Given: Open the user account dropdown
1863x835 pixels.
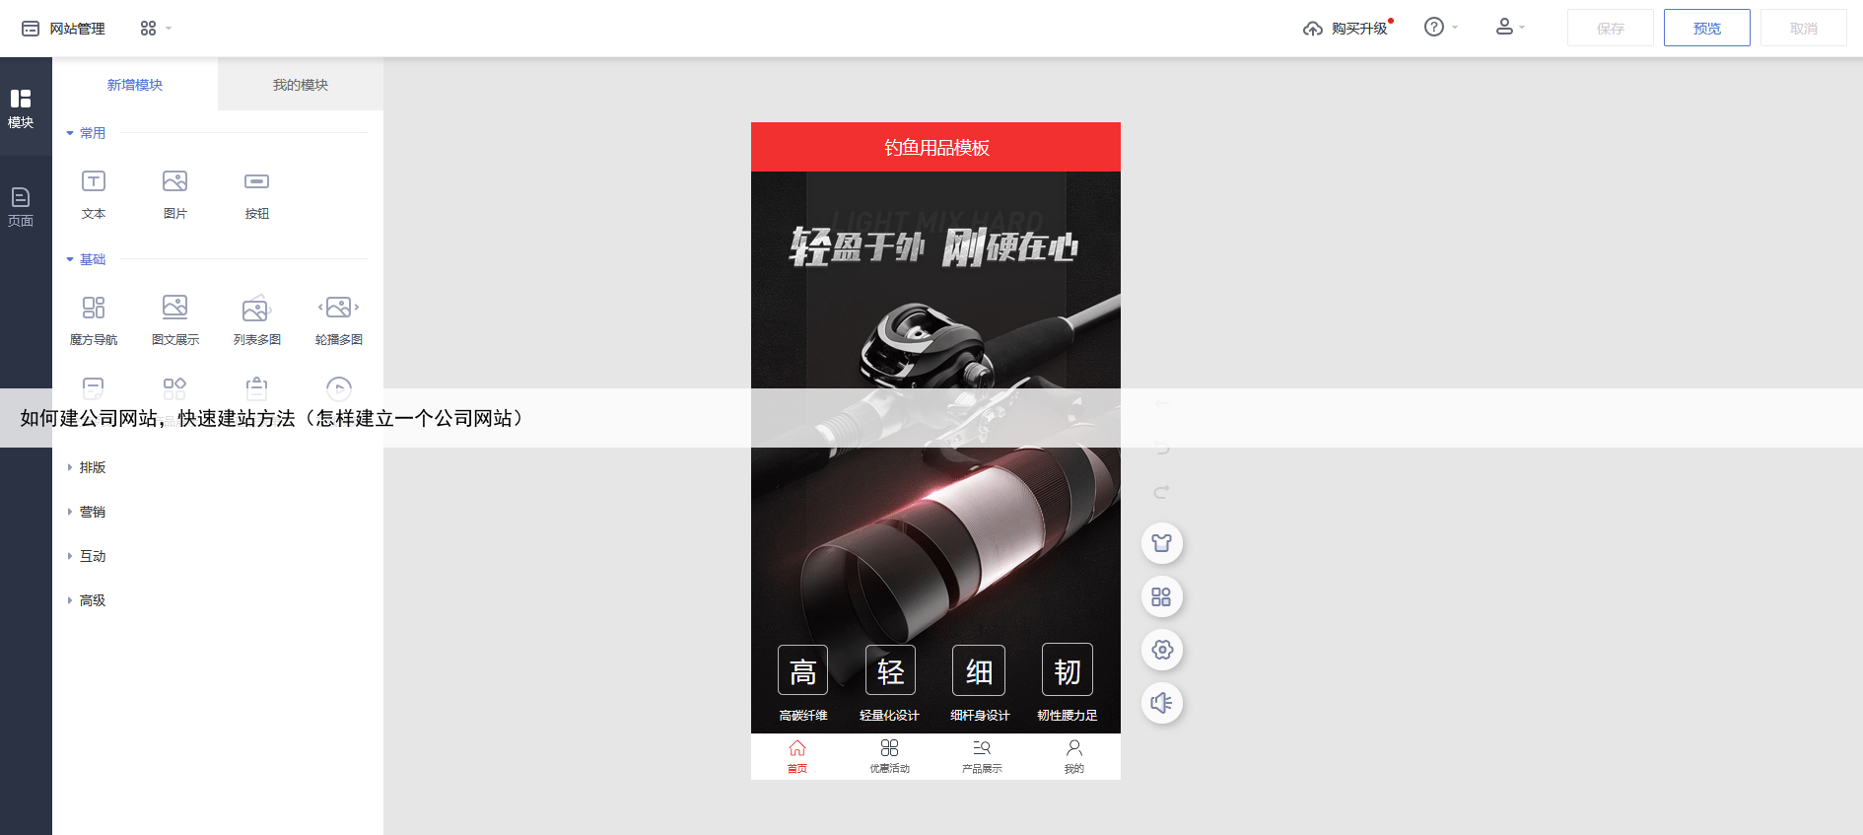Looking at the screenshot, I should (x=1509, y=28).
